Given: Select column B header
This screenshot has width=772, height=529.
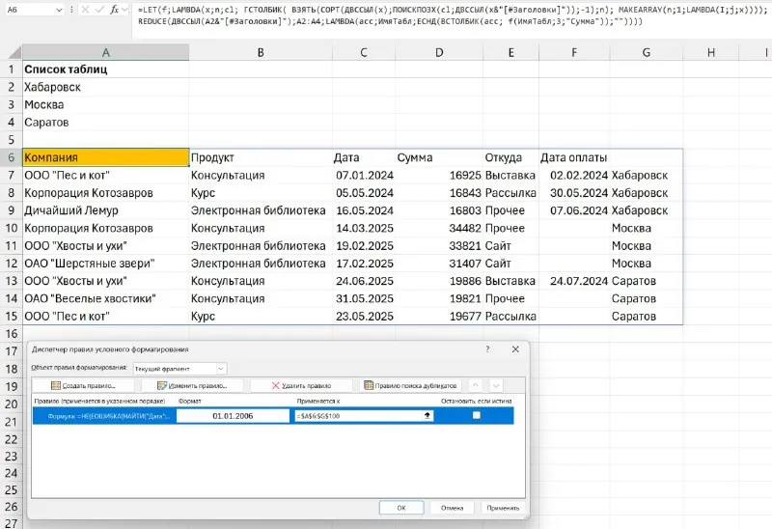Looking at the screenshot, I should (261, 52).
